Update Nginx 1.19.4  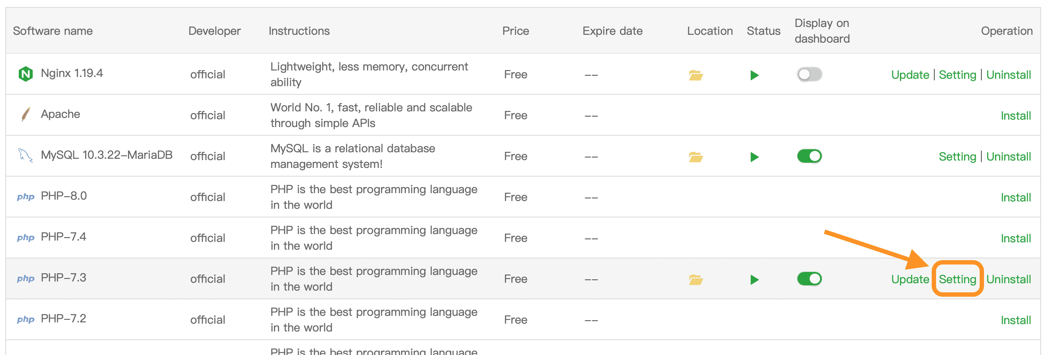[x=910, y=75]
